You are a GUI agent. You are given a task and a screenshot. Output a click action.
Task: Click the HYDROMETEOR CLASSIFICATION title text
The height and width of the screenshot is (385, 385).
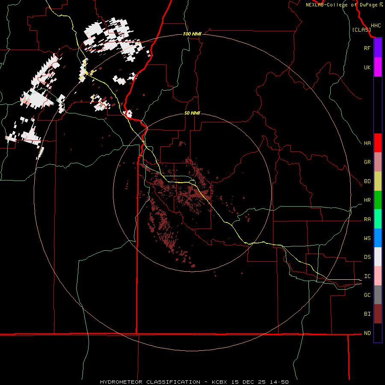tap(150, 382)
